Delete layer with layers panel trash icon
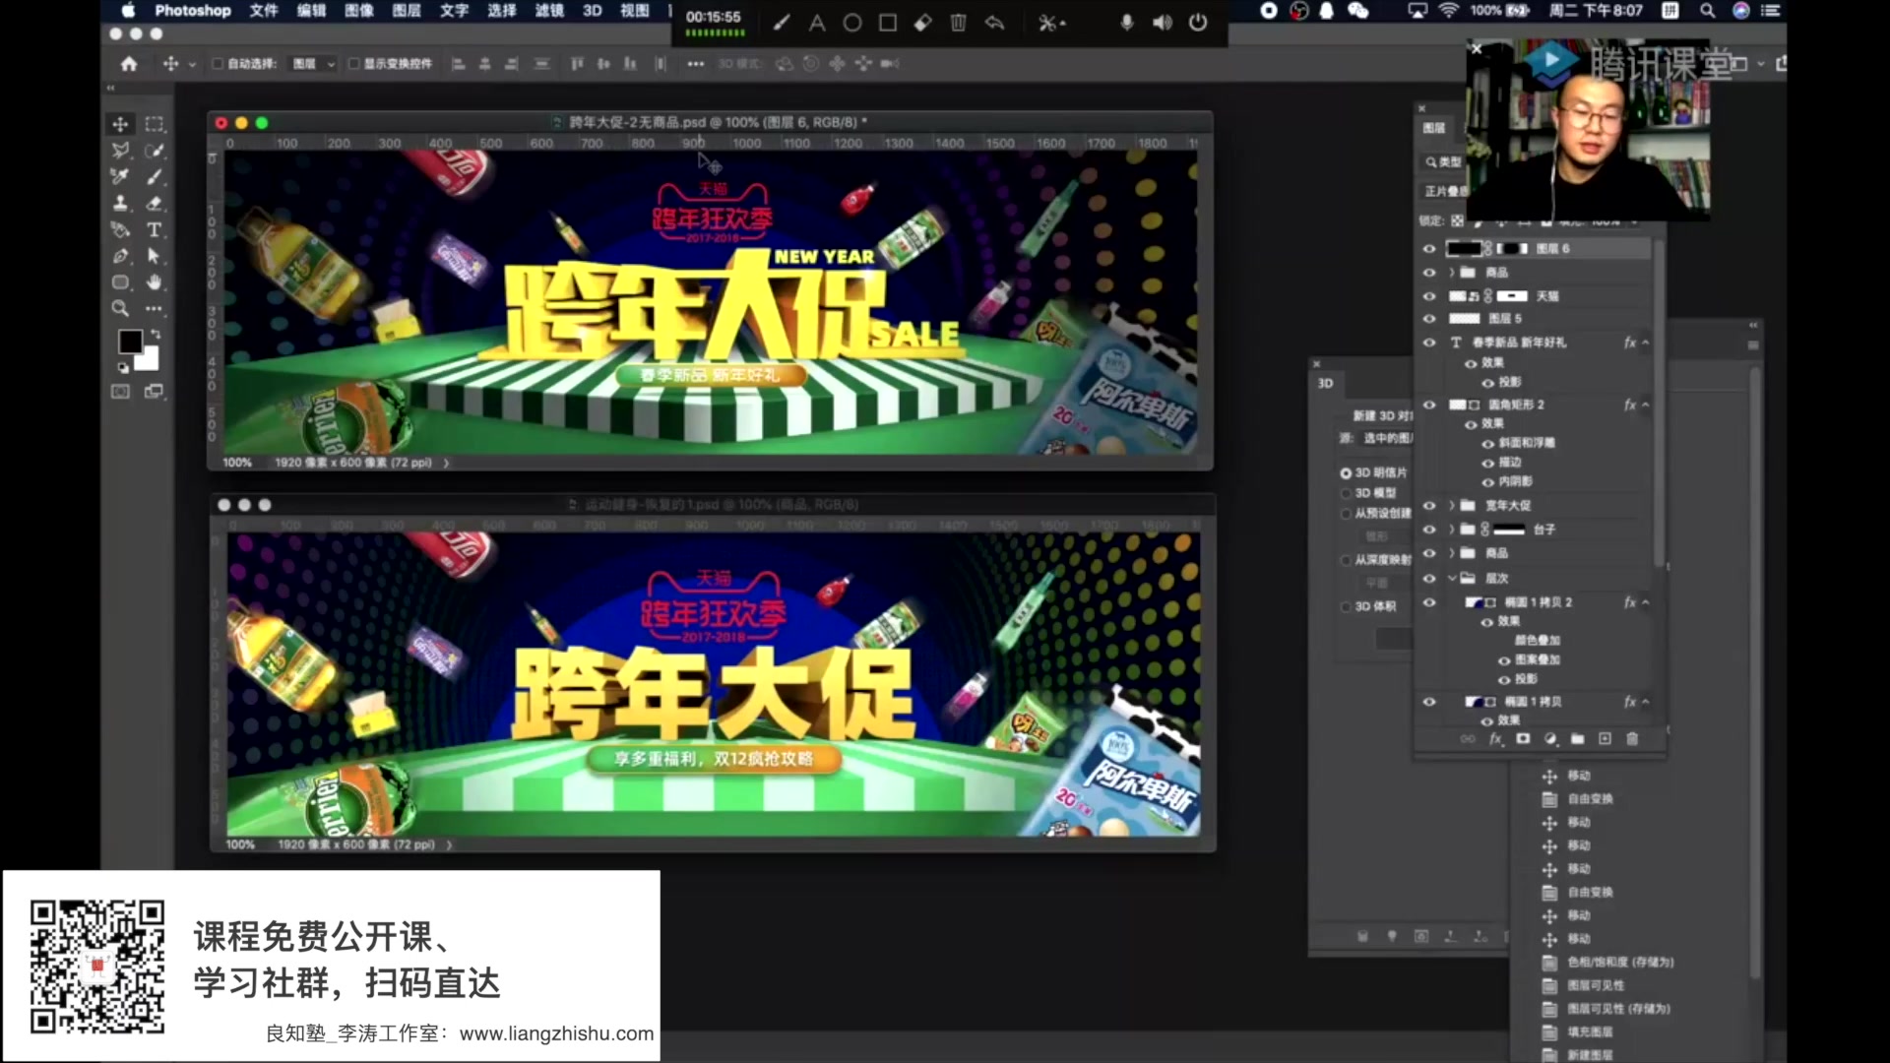 (1632, 739)
